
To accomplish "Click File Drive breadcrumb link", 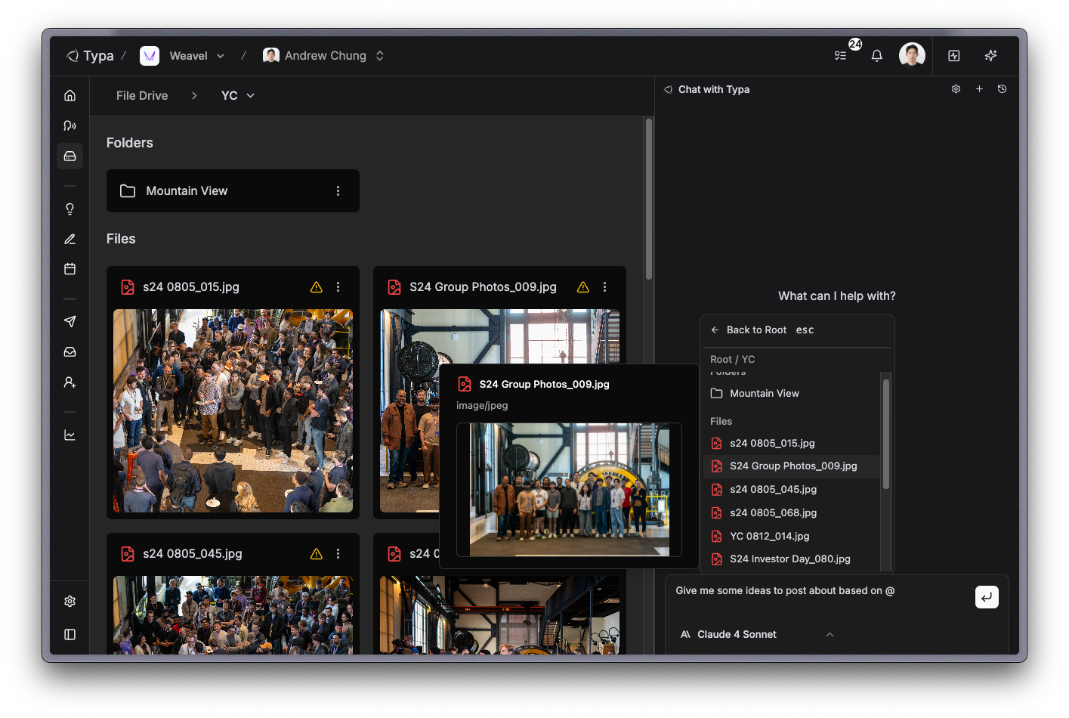I will pyautogui.click(x=142, y=96).
